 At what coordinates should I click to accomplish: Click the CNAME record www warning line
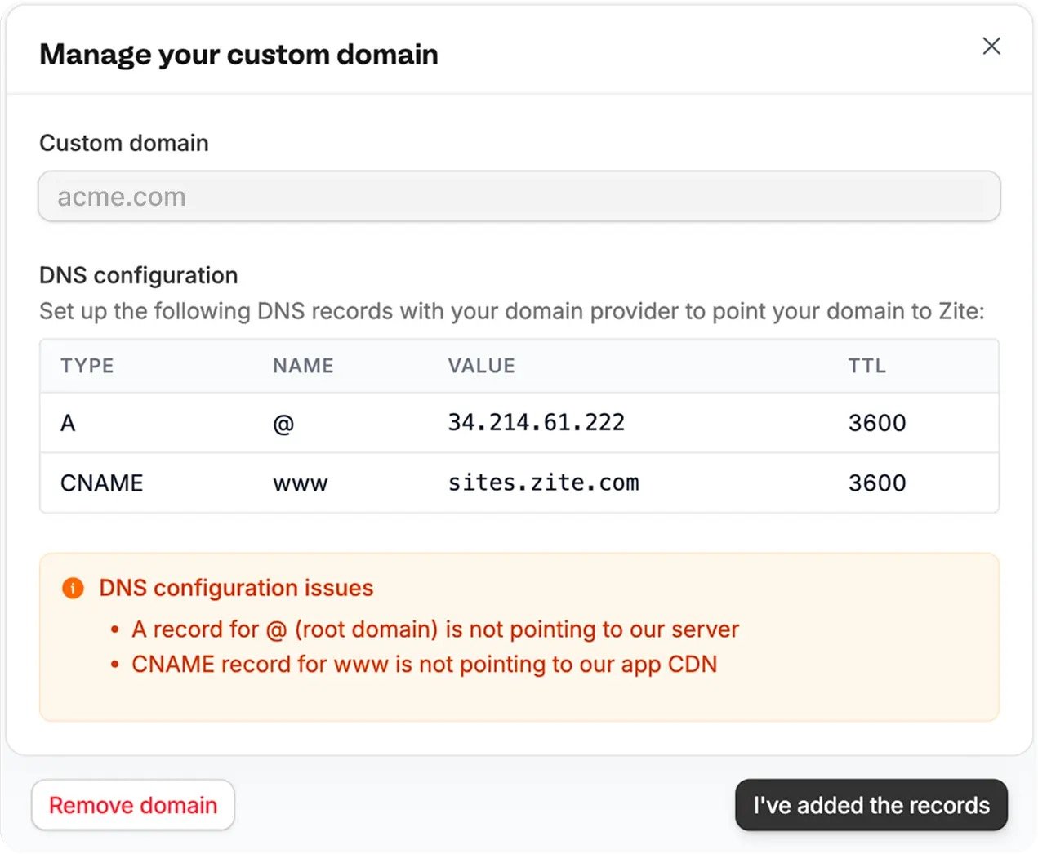pos(425,665)
